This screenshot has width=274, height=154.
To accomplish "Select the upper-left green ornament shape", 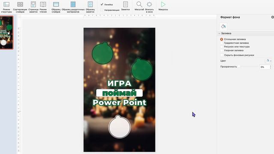I will [x=102, y=53].
